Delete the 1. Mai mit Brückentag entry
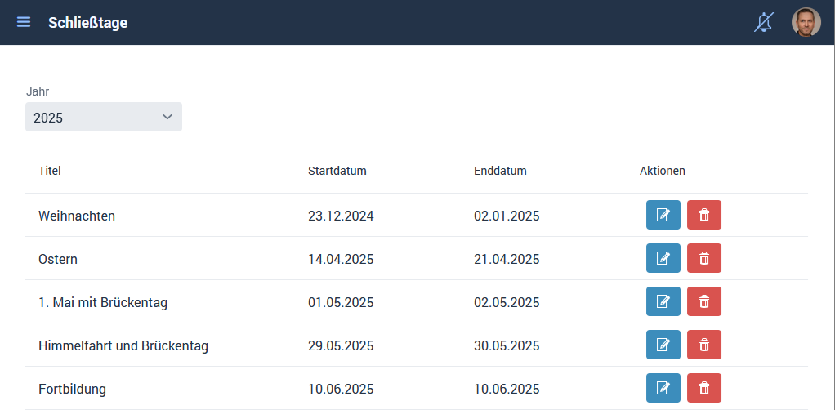The width and height of the screenshot is (835, 410). coord(703,302)
